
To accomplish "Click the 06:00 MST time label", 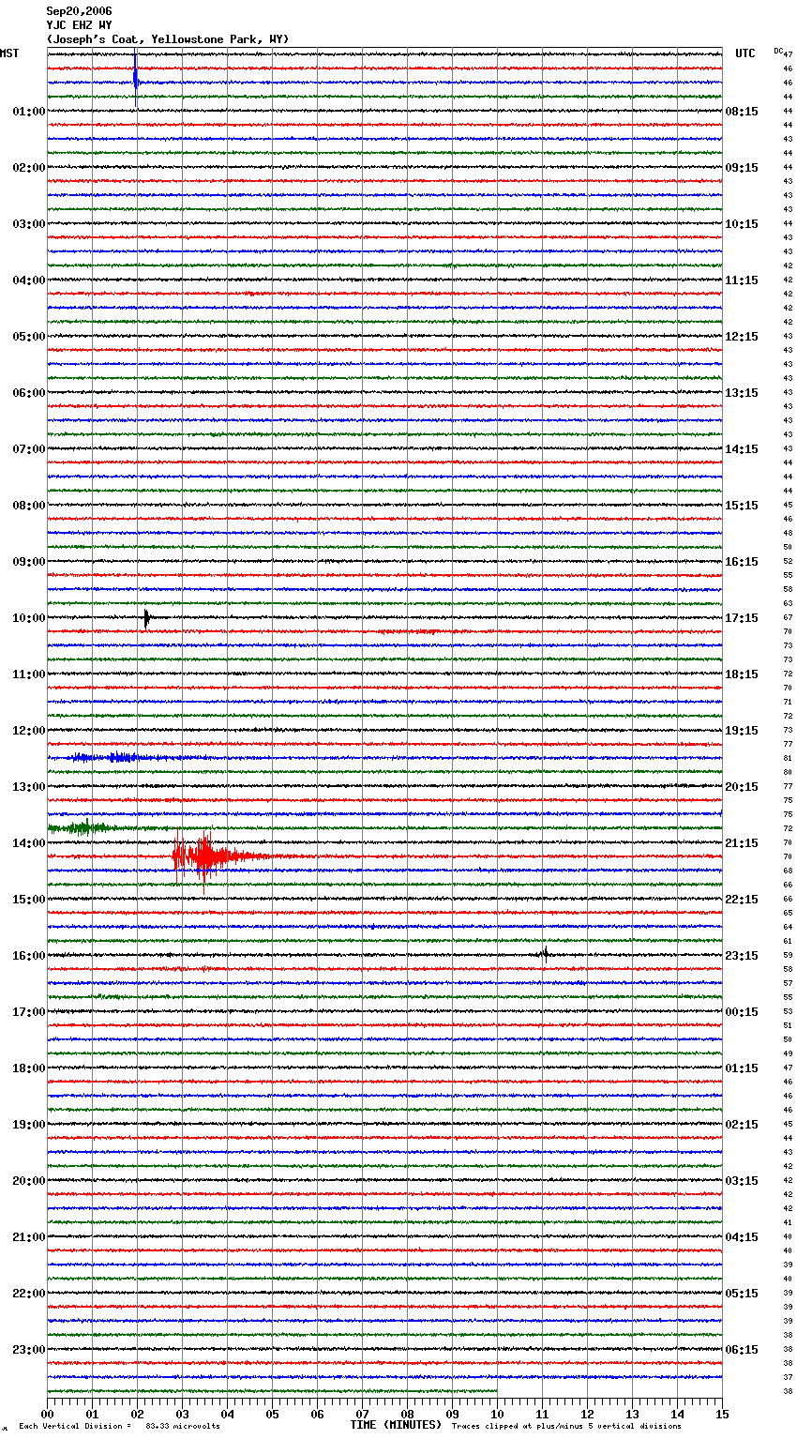I will [x=29, y=393].
